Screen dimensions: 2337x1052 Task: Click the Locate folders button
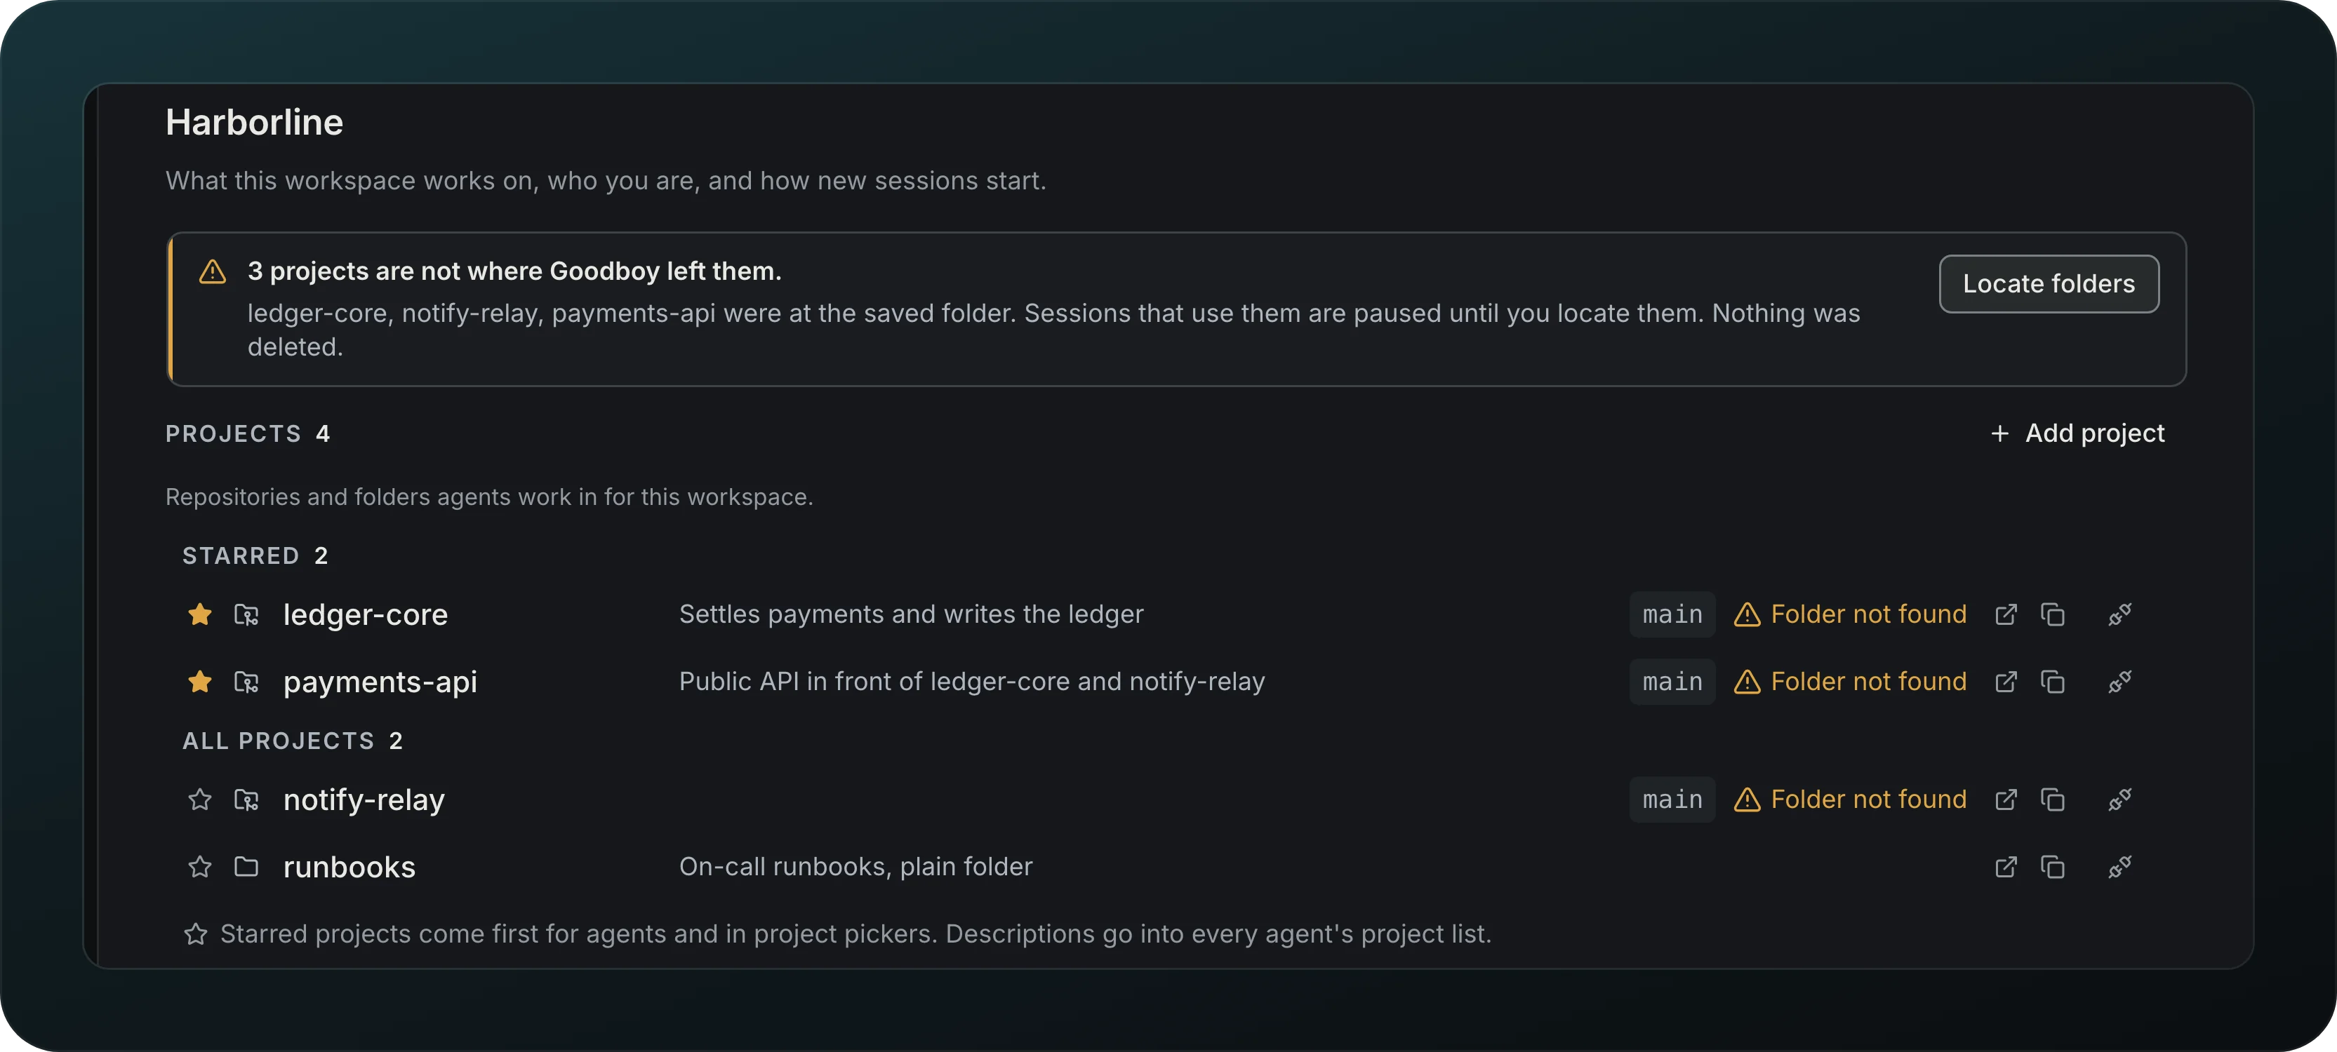click(x=2049, y=284)
